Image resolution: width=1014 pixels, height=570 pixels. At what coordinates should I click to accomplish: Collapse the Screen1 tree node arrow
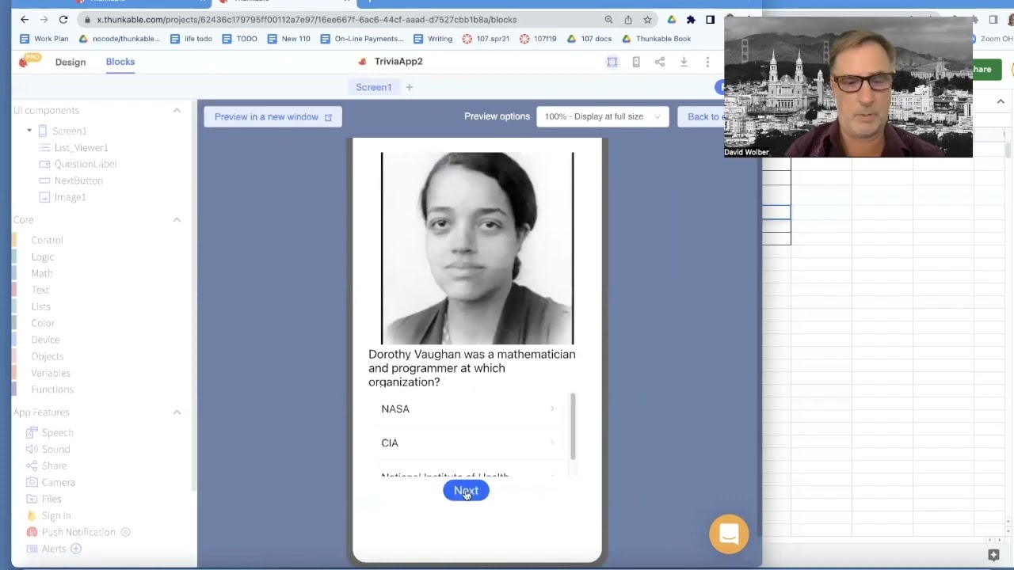coord(29,131)
